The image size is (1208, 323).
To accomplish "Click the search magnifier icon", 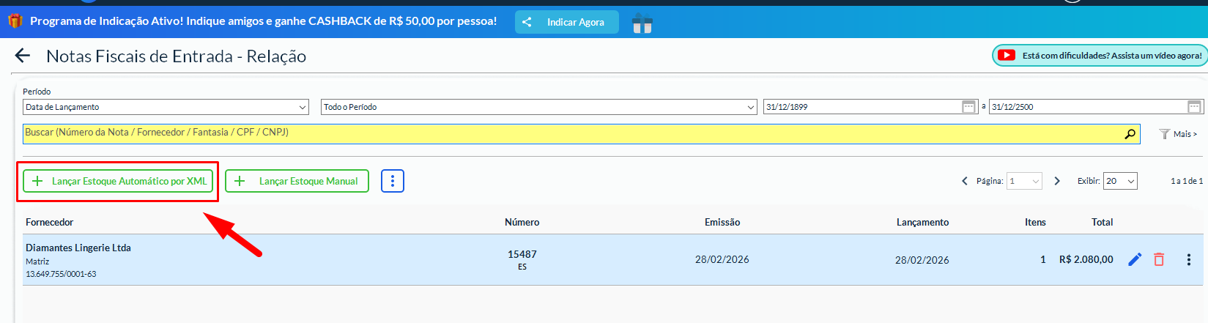I will point(1130,133).
